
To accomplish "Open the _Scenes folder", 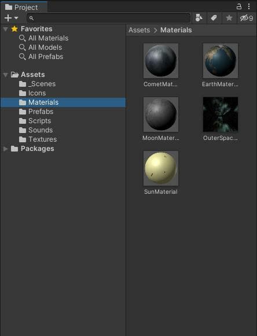I will click(x=42, y=84).
